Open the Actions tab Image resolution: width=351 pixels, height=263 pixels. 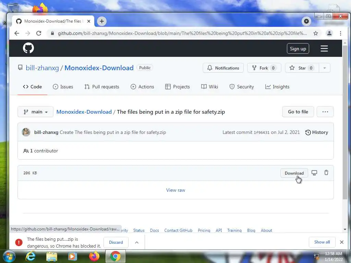pyautogui.click(x=142, y=87)
